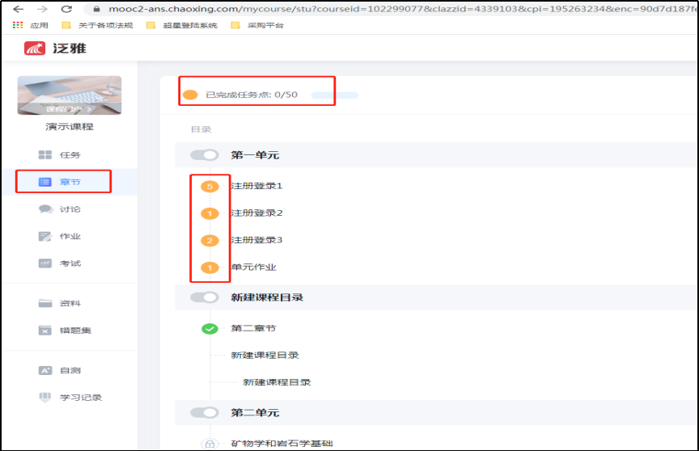Open the completed 第二章节 item
Screen dimensions: 699x451
[253, 328]
